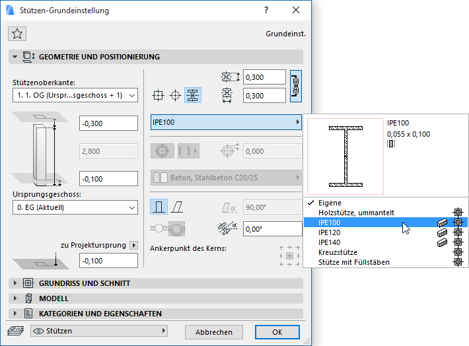This screenshot has width=469, height=346.
Task: Expand Kategorien und Eigenschaften section
Action: coord(15,314)
